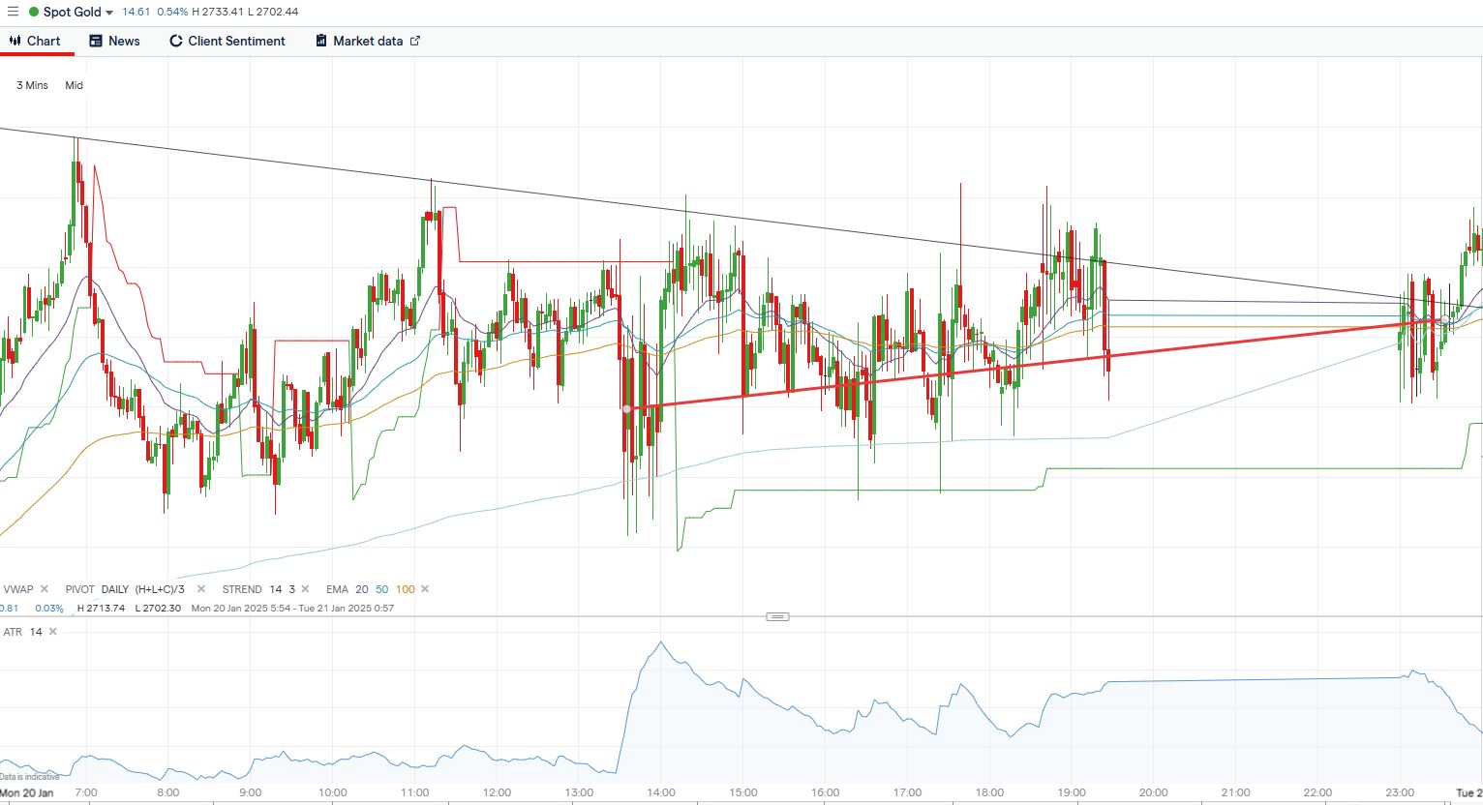The width and height of the screenshot is (1483, 805).
Task: Expand the Spot Gold instrument dropdown
Action: [x=108, y=13]
